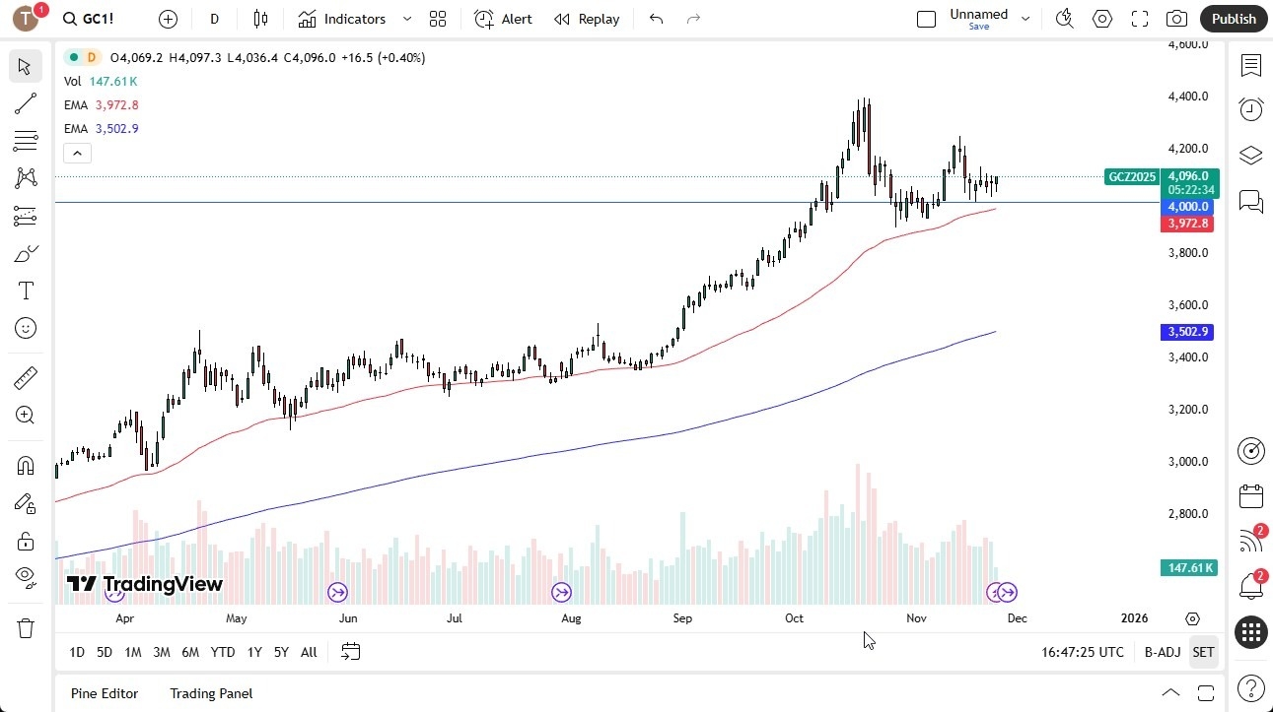Open the Measure ruler tool
Viewport: 1273px width, 712px height.
point(26,377)
